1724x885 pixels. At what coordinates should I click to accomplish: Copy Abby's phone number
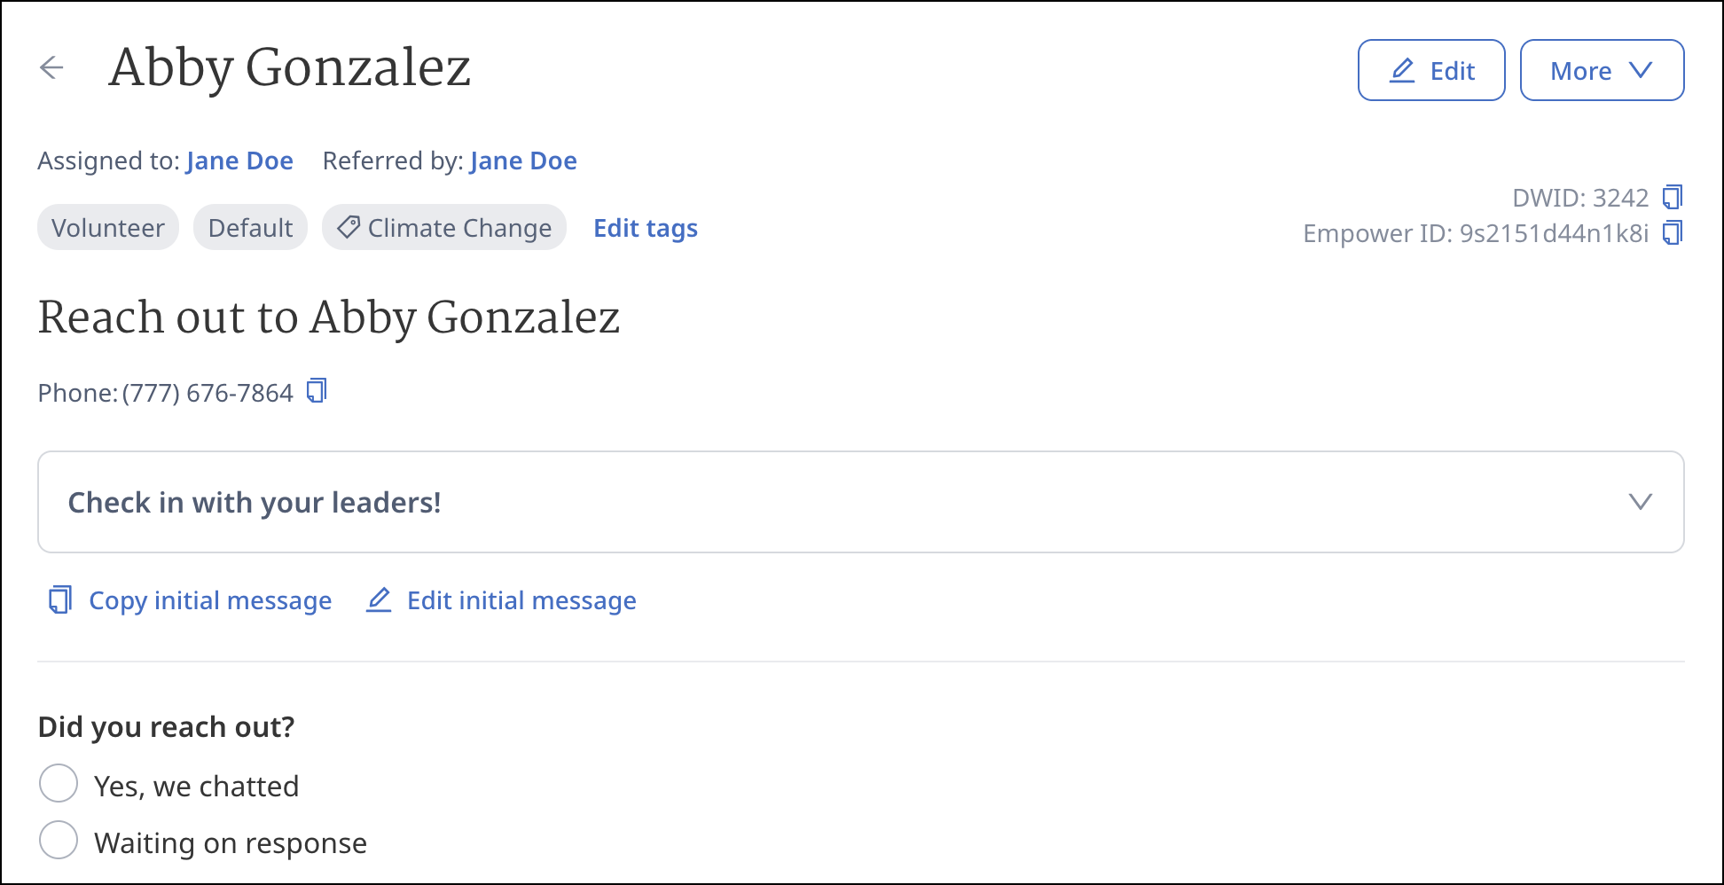click(317, 391)
